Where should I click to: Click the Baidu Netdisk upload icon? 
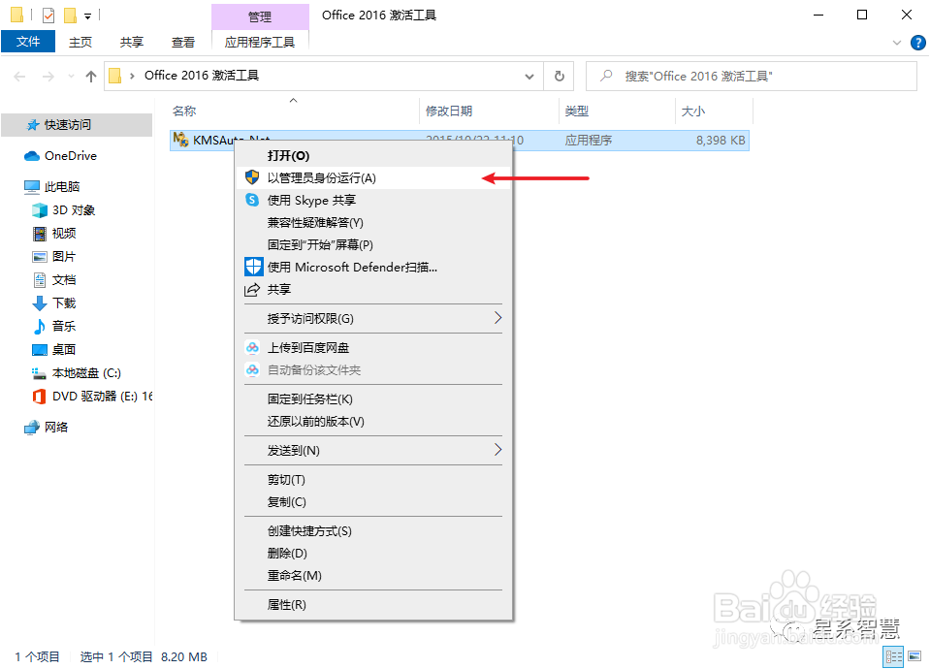click(x=252, y=347)
